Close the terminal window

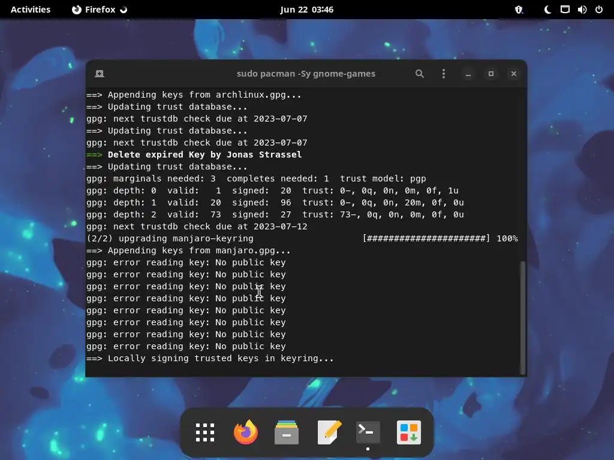514,74
